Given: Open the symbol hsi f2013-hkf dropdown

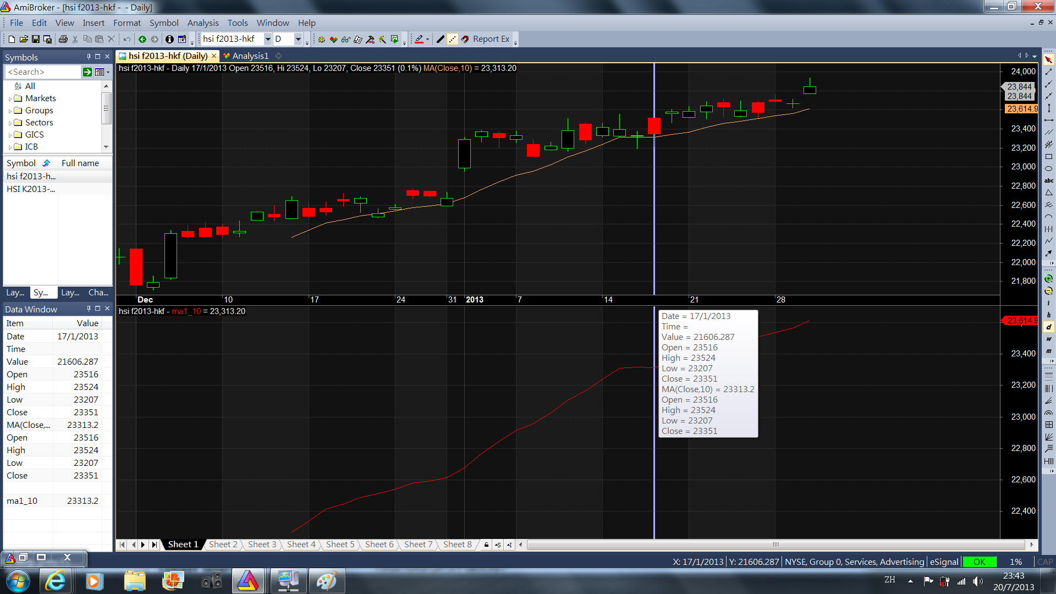Looking at the screenshot, I should [x=268, y=39].
